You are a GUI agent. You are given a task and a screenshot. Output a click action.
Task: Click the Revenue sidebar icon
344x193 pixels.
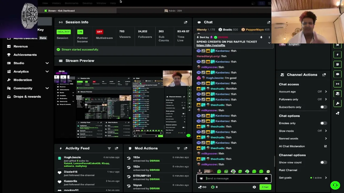pos(9,46)
